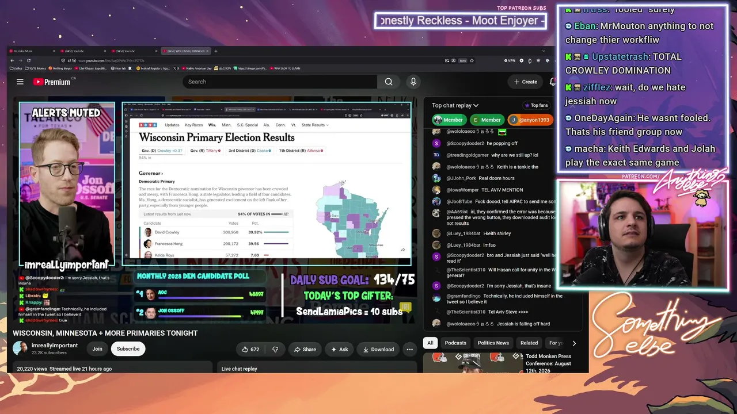Open the browser VPN indicator
737x414 pixels.
click(510, 60)
